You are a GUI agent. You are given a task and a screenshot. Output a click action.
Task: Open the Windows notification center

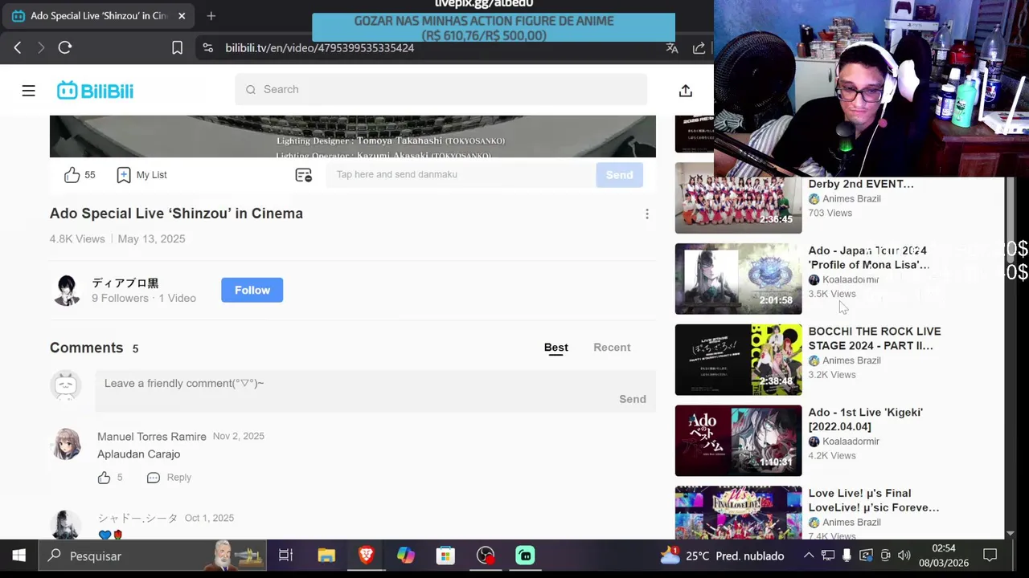(x=990, y=556)
